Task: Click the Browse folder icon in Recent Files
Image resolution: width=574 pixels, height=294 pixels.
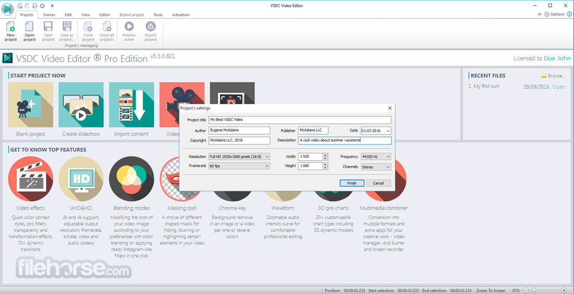Action: pos(544,76)
